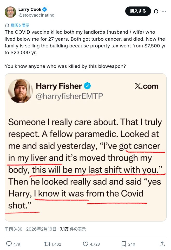Image resolution: width=171 pixels, height=250 pixels.
Task: Click the translation icon beside 翻訳を表示
Action: click(x=7, y=25)
